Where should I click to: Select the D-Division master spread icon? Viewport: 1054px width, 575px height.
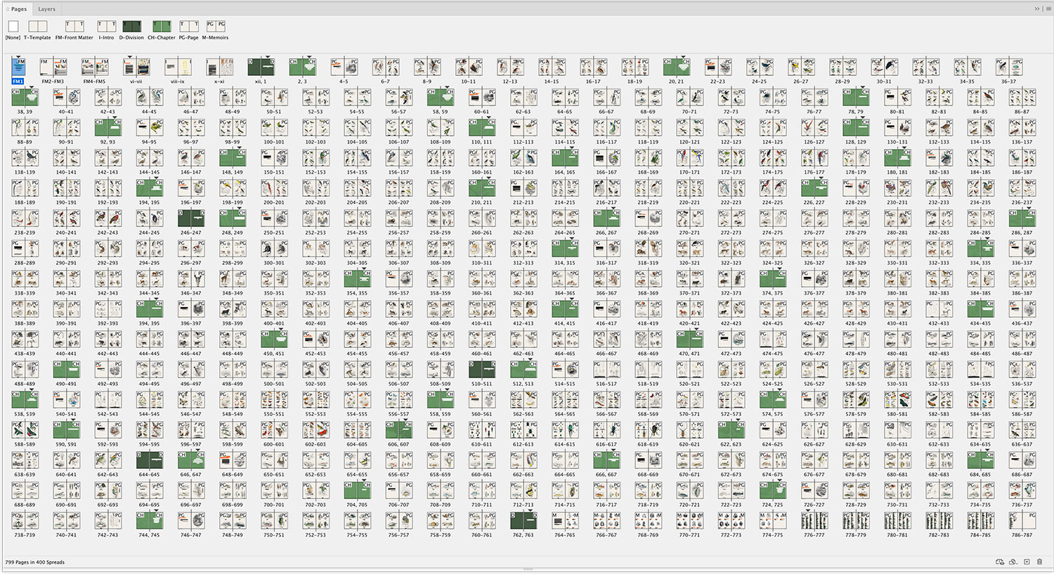click(131, 27)
